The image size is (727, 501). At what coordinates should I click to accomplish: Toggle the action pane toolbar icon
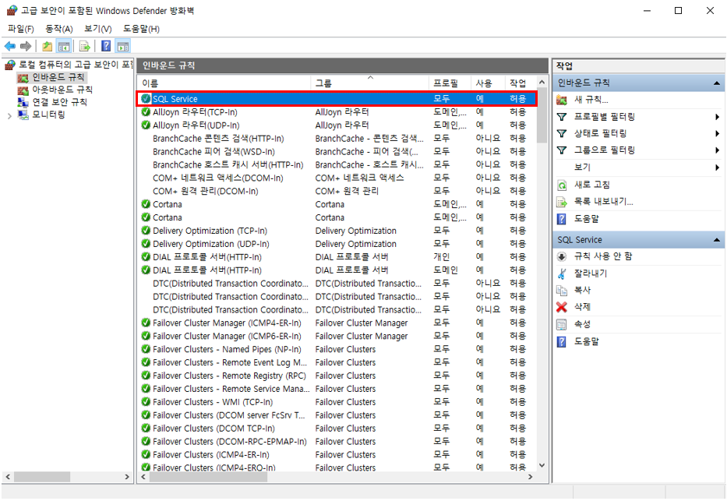coord(123,46)
